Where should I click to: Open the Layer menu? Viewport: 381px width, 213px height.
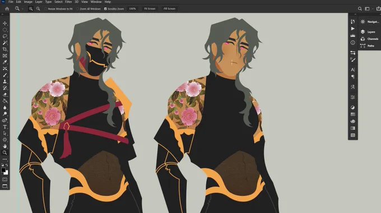point(39,2)
